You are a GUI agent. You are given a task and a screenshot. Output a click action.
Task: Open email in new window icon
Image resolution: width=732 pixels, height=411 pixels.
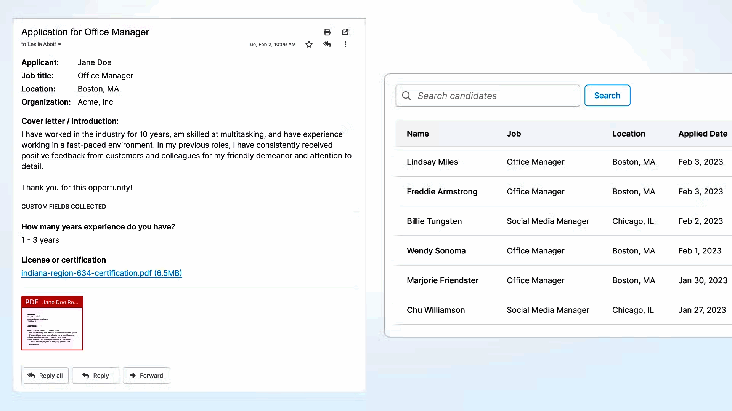pos(345,32)
